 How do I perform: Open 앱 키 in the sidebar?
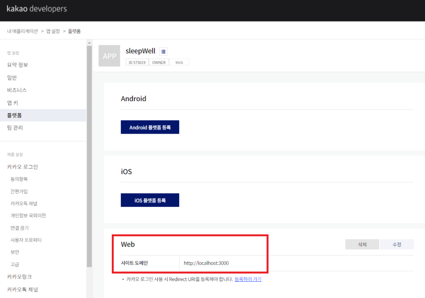(x=12, y=103)
